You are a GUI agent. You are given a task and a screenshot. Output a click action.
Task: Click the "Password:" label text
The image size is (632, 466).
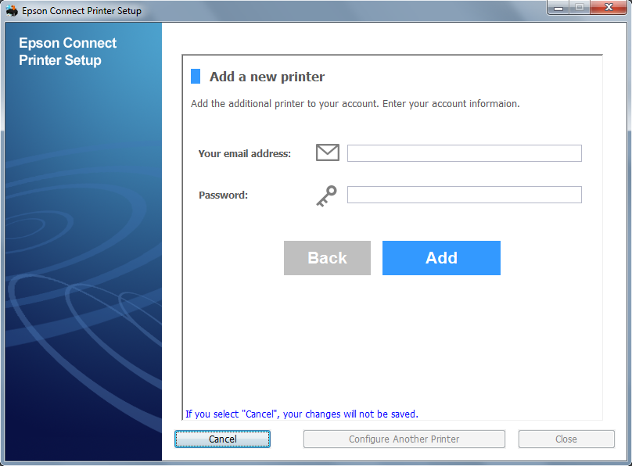tap(223, 195)
